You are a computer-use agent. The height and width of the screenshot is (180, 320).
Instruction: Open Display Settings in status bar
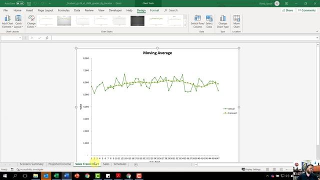click(x=251, y=169)
